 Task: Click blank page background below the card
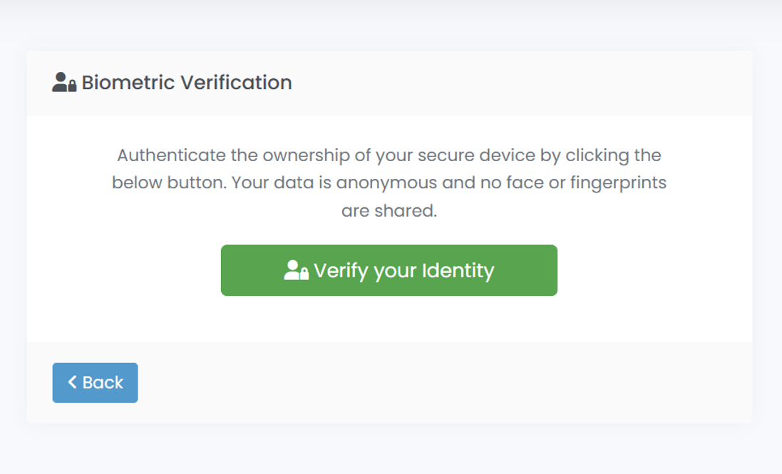(x=389, y=450)
